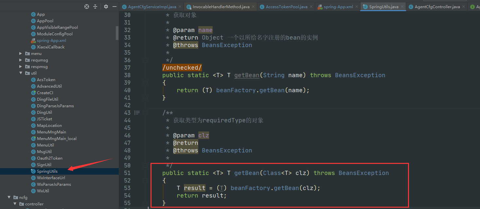Select MenuUtil class
This screenshot has height=209, width=480.
point(45,145)
